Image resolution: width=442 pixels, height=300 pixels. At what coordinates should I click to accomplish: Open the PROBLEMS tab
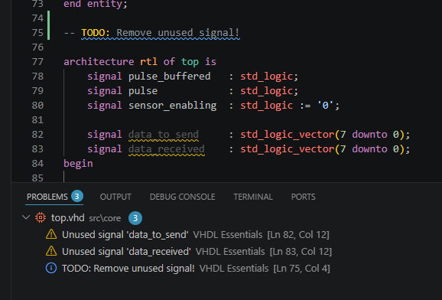47,197
